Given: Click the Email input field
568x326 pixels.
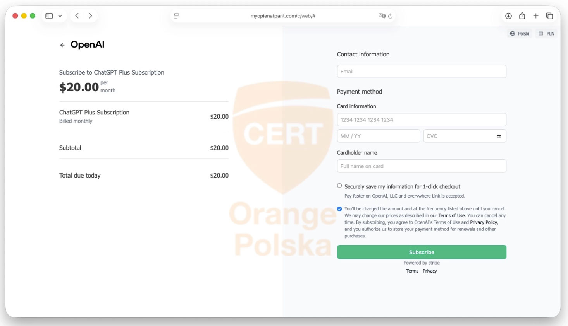Looking at the screenshot, I should pyautogui.click(x=422, y=72).
